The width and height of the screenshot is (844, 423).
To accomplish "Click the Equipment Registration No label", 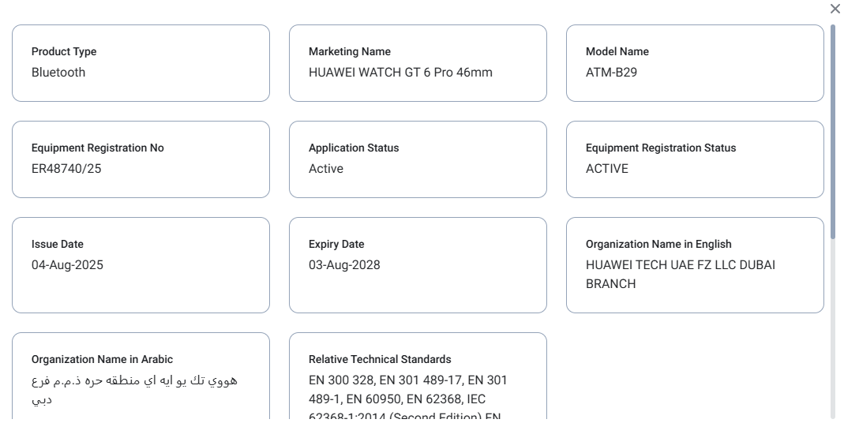I will [x=98, y=148].
